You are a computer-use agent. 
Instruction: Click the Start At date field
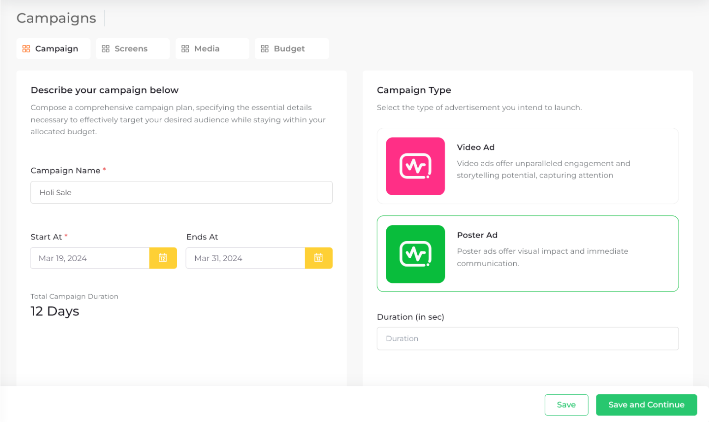pos(90,258)
